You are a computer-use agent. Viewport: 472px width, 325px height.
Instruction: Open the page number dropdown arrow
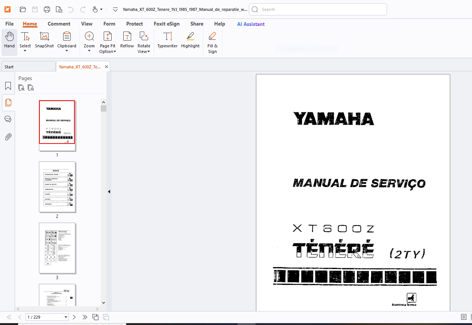point(66,317)
